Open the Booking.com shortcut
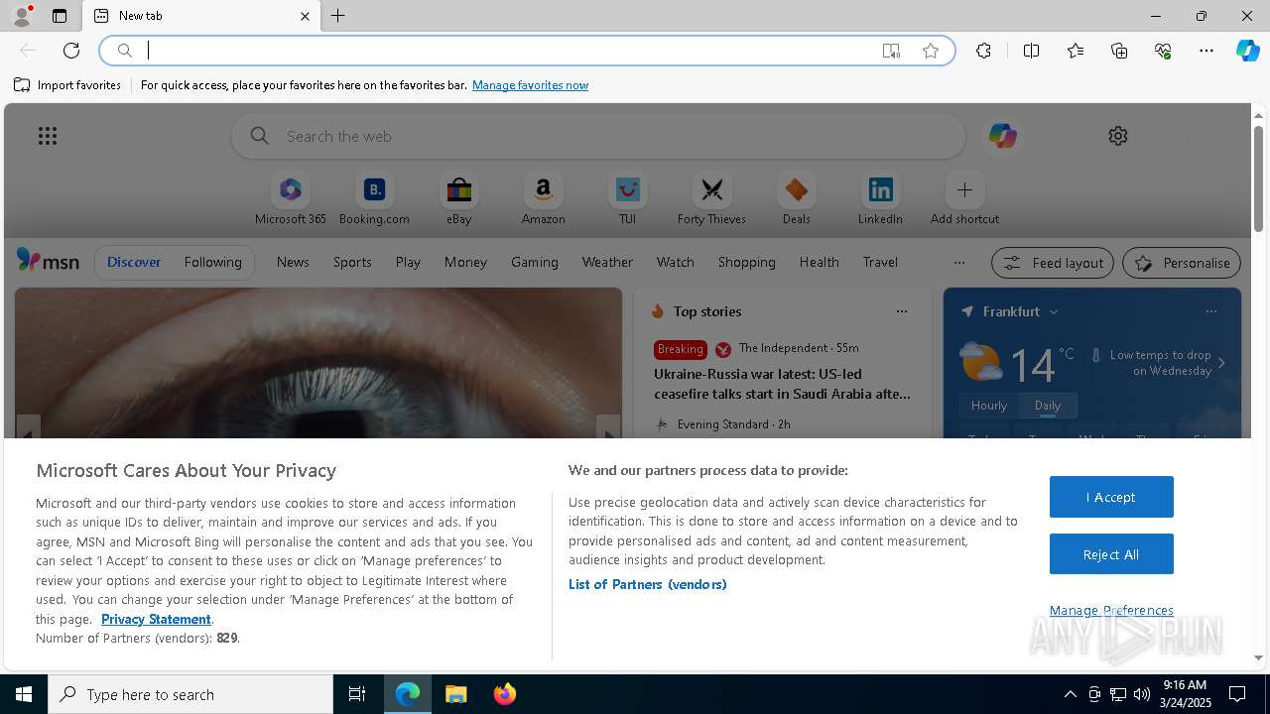This screenshot has width=1270, height=714. click(x=374, y=199)
